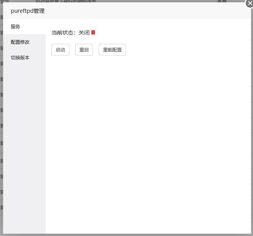Click the 重启 button
253x236 pixels.
(x=84, y=50)
